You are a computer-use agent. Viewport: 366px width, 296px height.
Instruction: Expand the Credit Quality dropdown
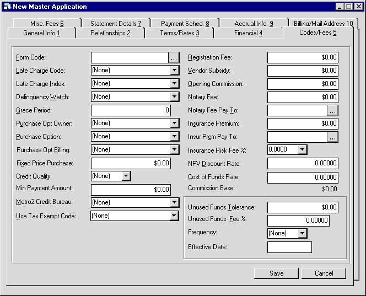126,176
